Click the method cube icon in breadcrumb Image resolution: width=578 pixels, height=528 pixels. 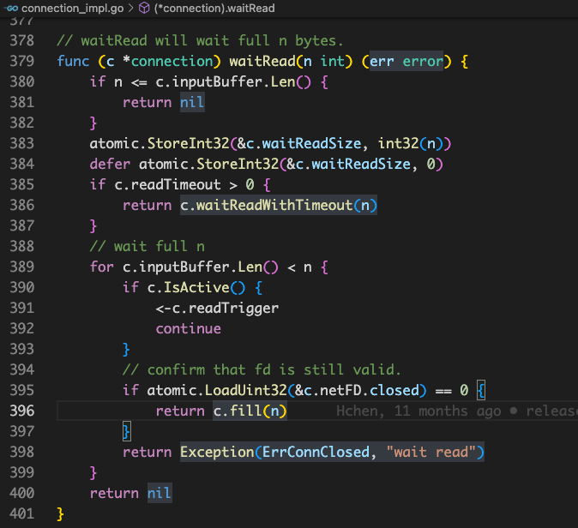coord(144,8)
